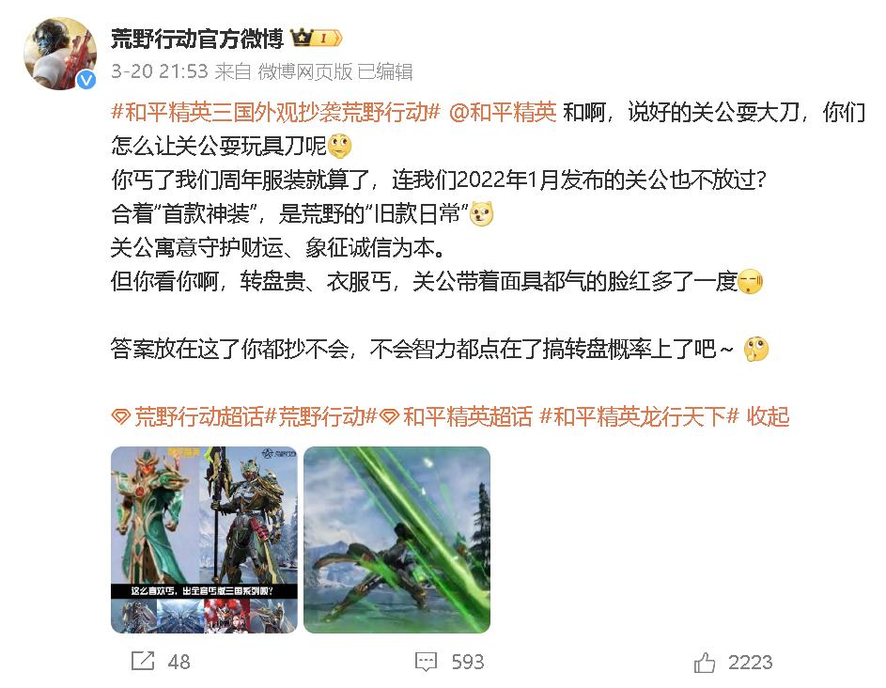Click the 微博网页版 source link

pos(305,71)
